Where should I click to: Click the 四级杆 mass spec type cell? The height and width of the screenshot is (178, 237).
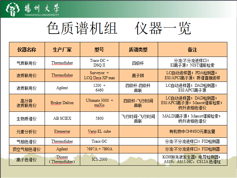(138, 63)
